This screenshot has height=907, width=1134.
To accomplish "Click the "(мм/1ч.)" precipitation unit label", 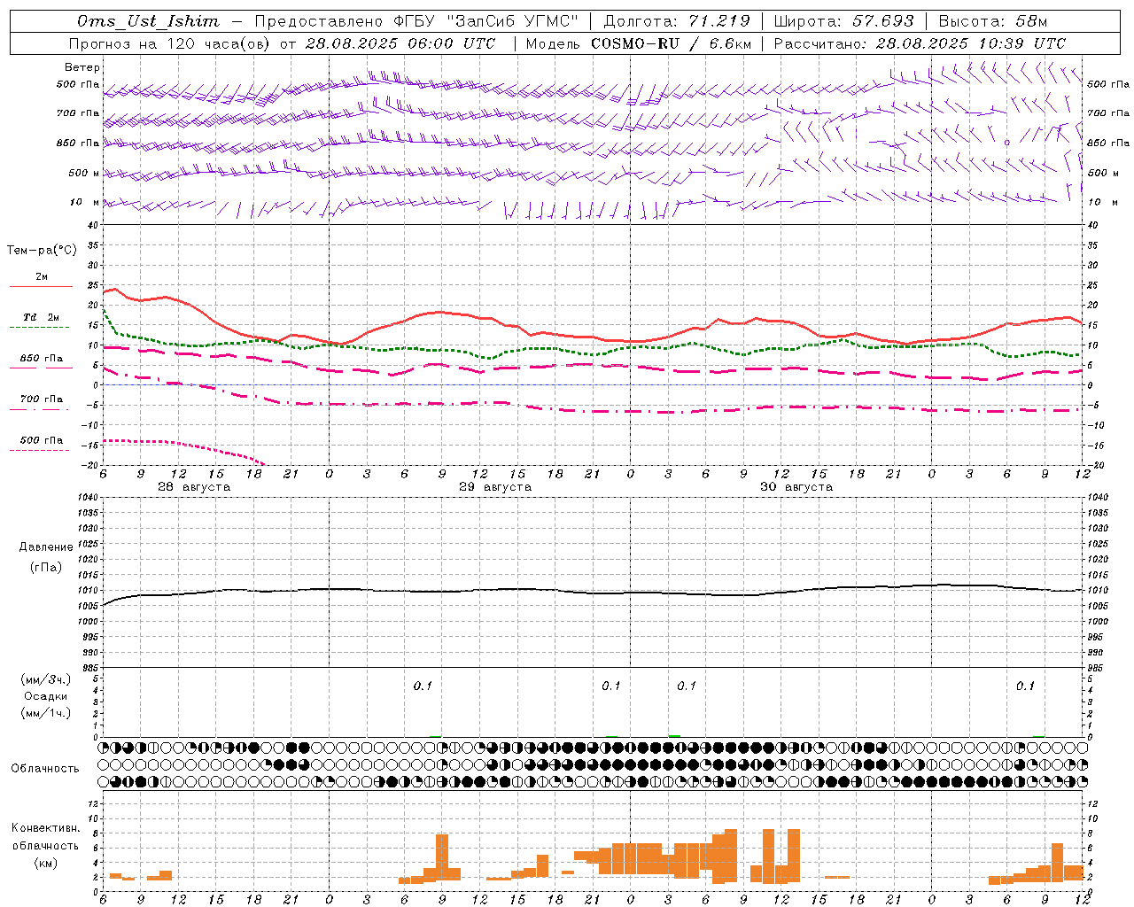I will (x=46, y=713).
